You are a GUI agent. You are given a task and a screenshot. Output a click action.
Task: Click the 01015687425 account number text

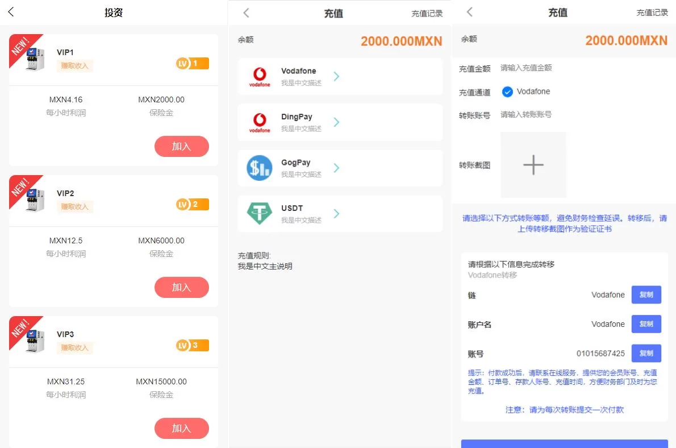[x=600, y=354]
